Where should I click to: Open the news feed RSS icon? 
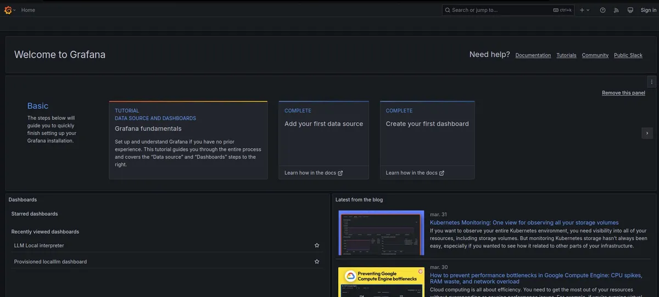point(616,10)
